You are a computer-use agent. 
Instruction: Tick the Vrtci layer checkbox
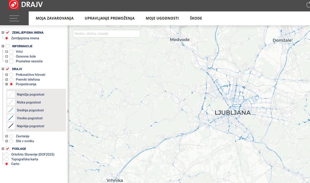11,52
